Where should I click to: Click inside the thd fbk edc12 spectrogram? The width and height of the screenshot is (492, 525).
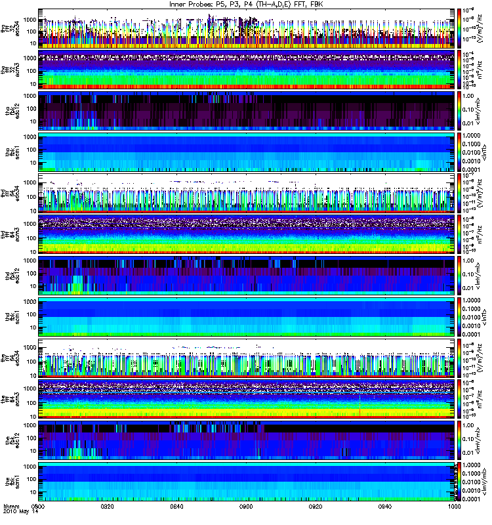[246, 276]
